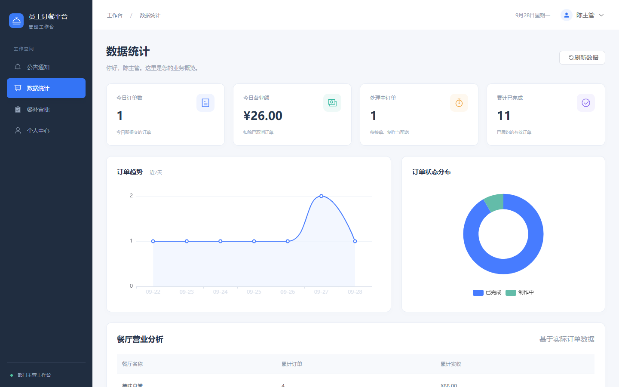The height and width of the screenshot is (387, 619).
Task: Toggle 制作中 legend item in donut chart
Action: coord(520,292)
